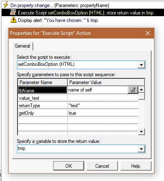Click the empty value cell for value_text
The width and height of the screenshot is (164, 181).
103,98
